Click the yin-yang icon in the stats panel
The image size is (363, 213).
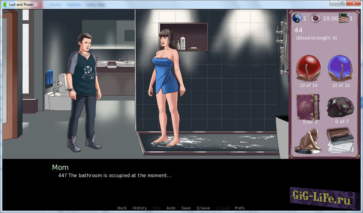pyautogui.click(x=297, y=18)
